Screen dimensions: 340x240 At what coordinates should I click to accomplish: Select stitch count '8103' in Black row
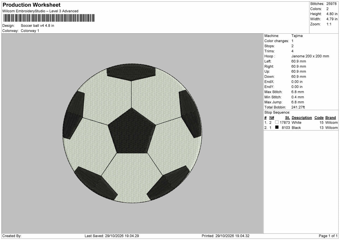point(286,128)
